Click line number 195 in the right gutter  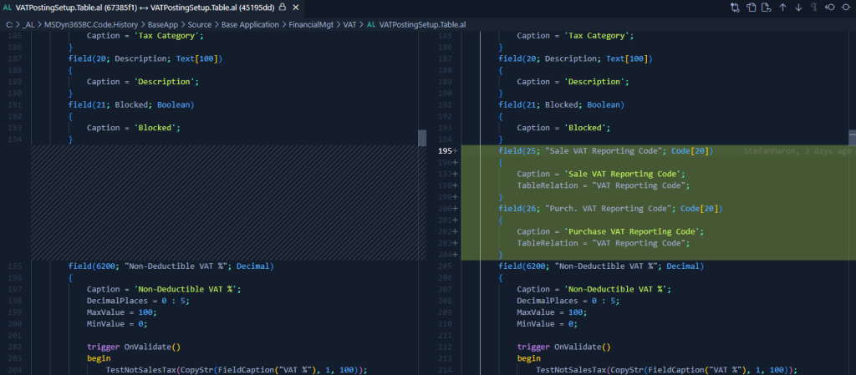[x=443, y=151]
